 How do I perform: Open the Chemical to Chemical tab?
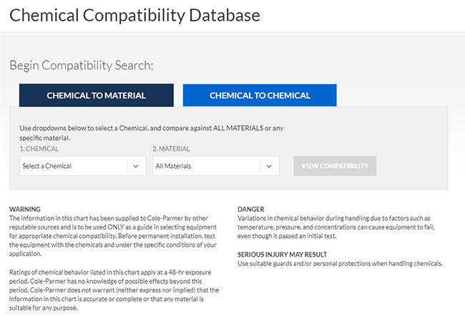(260, 95)
